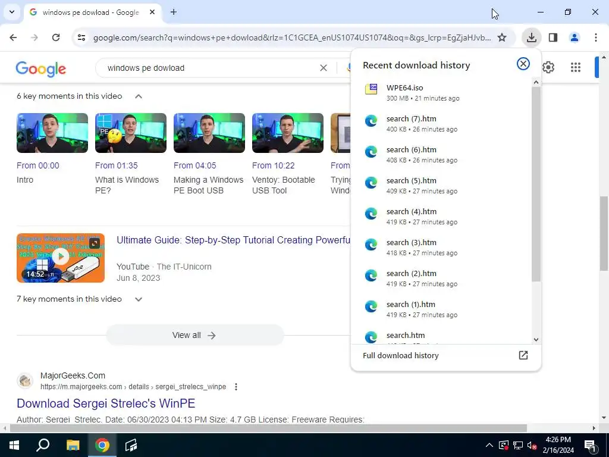Click Edge icon beside search (4).htm

coord(371,214)
